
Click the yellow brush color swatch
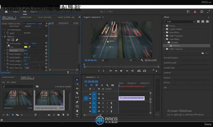point(26,47)
